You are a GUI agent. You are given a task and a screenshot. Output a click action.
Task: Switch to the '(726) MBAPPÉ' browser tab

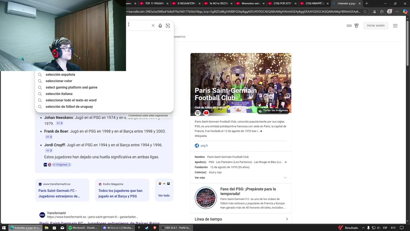(x=315, y=4)
